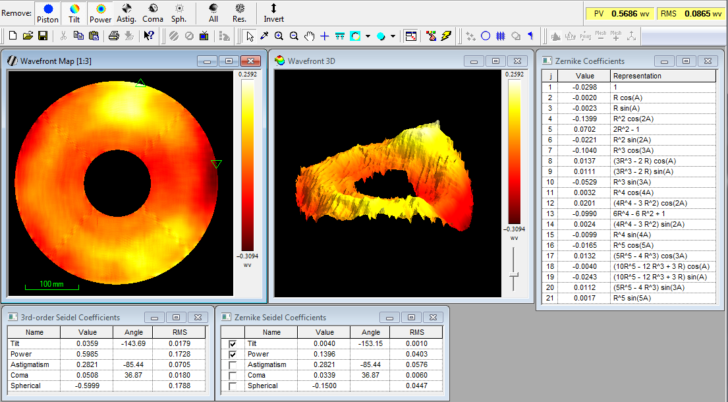Viewport: 728px width, 402px height.
Task: Open a file using the folder icon
Action: click(28, 36)
